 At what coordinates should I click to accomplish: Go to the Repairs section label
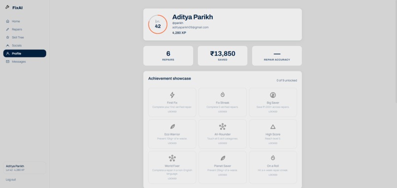coord(17,29)
